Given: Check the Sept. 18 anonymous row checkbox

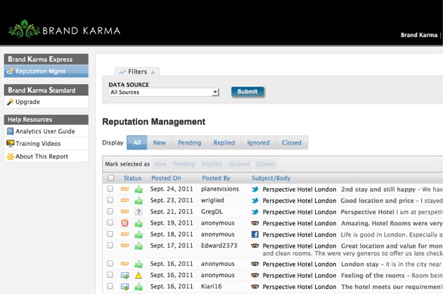Looking at the screenshot, I should click(110, 234).
